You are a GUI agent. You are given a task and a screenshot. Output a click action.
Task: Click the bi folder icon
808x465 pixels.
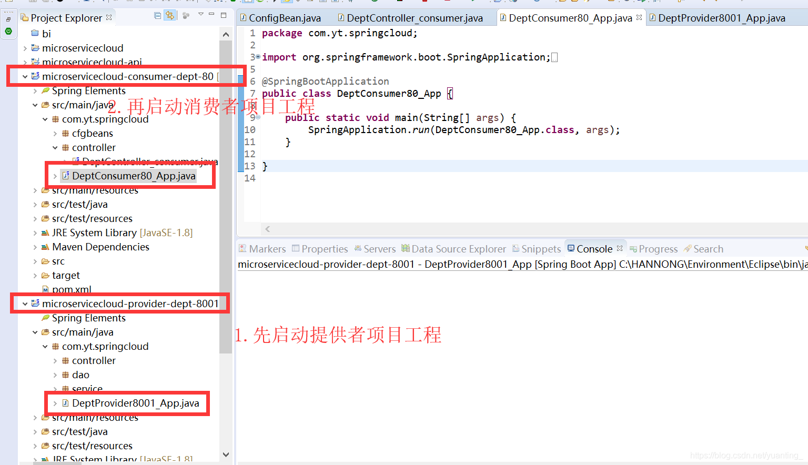[35, 33]
